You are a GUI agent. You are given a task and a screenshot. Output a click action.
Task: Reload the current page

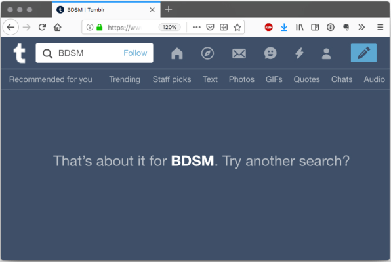(x=42, y=27)
